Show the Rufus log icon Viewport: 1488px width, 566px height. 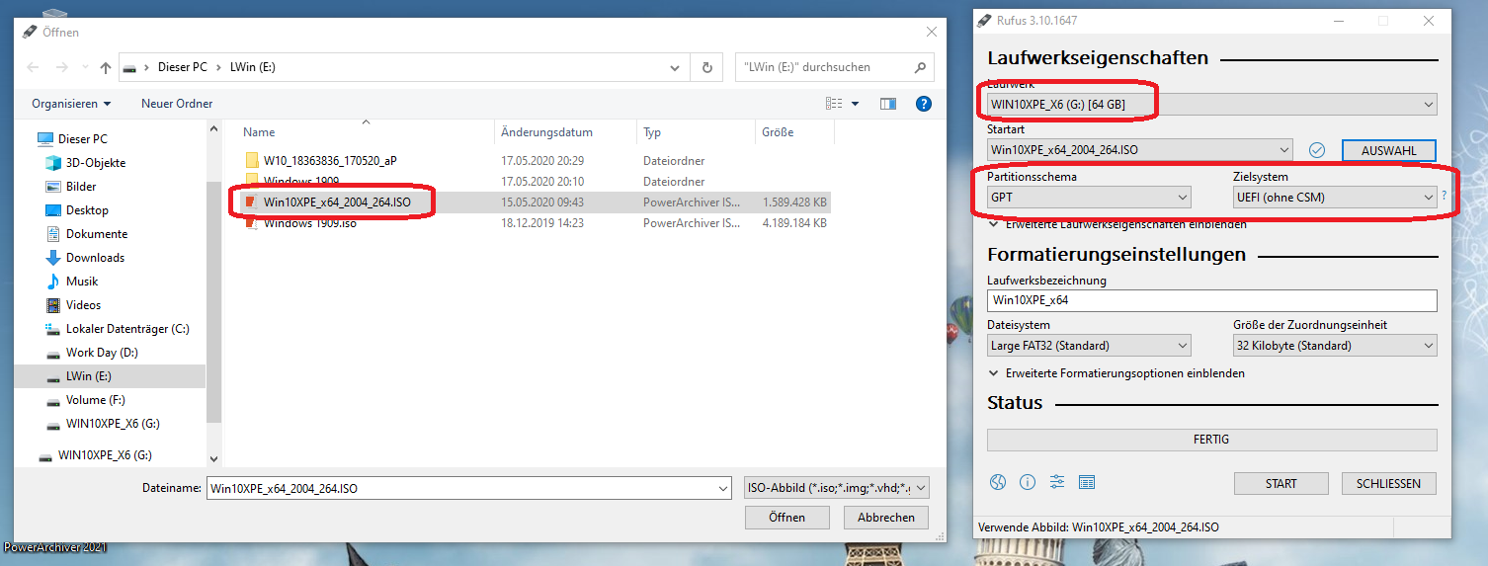coord(1087,482)
